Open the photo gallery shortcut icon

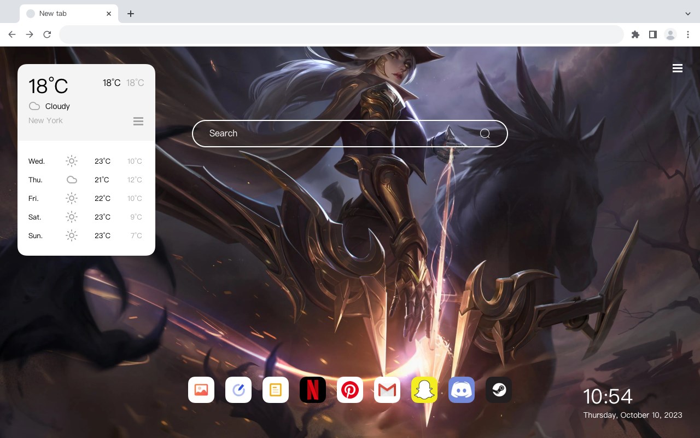[x=201, y=390]
